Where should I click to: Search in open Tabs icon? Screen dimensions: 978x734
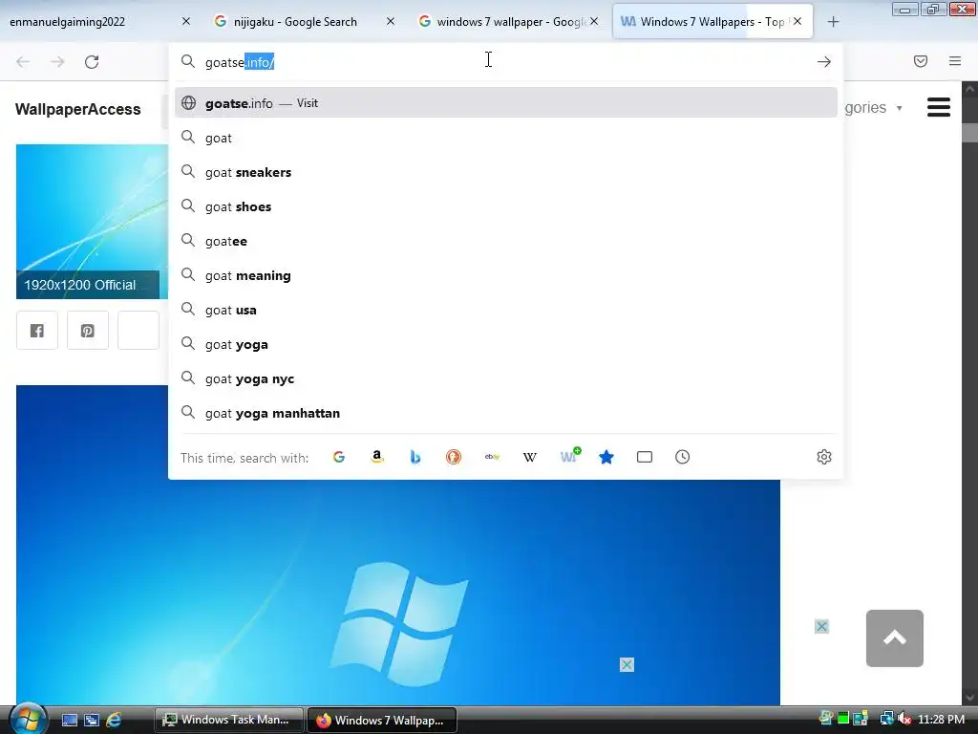pyautogui.click(x=645, y=457)
